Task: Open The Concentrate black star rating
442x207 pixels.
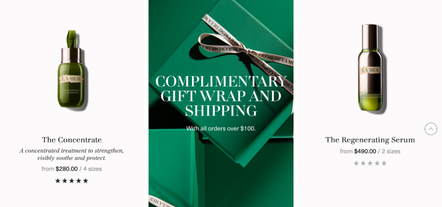Action: [x=72, y=181]
